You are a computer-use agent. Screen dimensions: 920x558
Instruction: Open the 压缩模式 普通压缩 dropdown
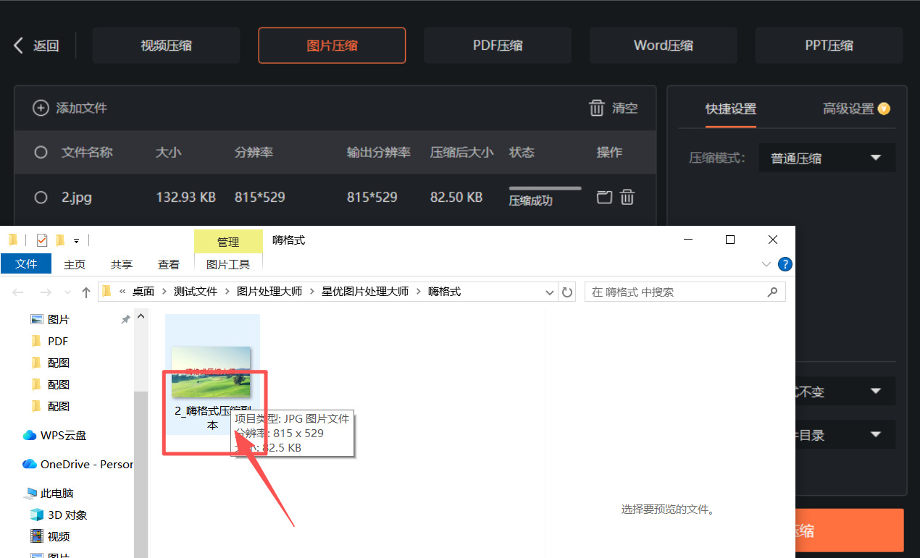pyautogui.click(x=827, y=158)
